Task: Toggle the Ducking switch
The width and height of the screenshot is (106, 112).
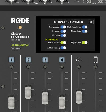Action: coord(63,35)
